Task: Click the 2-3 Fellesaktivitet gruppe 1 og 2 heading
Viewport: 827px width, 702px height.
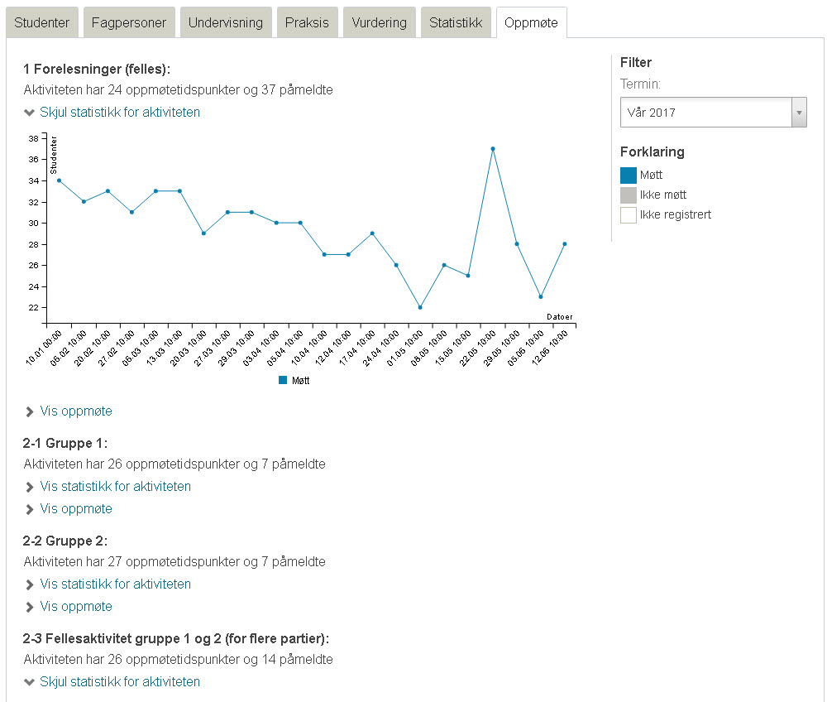Action: 176,638
